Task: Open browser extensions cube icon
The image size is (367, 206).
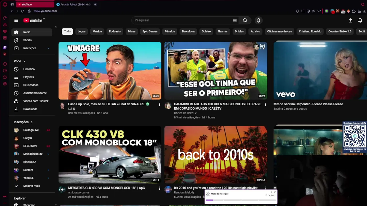Action: pos(354,11)
